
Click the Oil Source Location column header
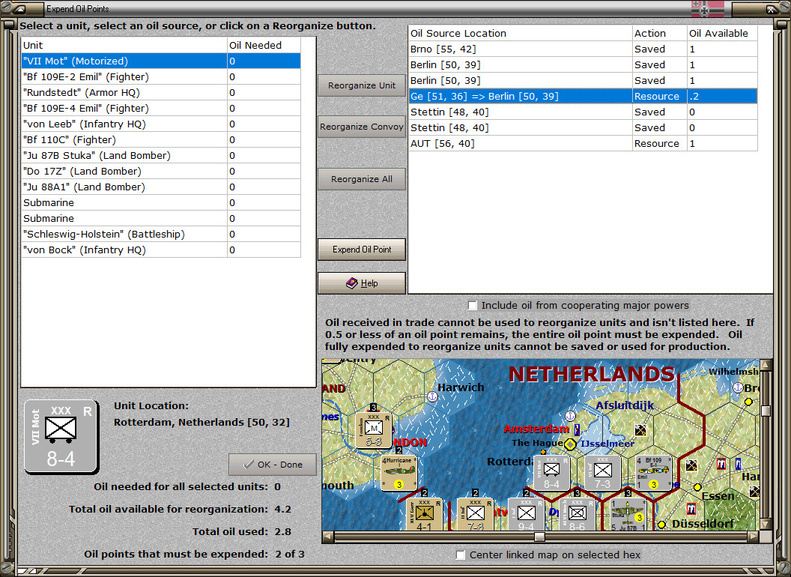pos(520,33)
